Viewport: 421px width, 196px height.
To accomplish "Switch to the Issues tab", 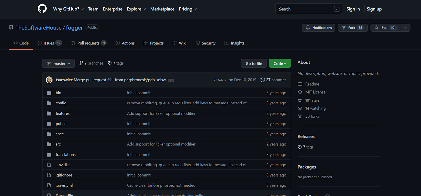I will click(50, 43).
